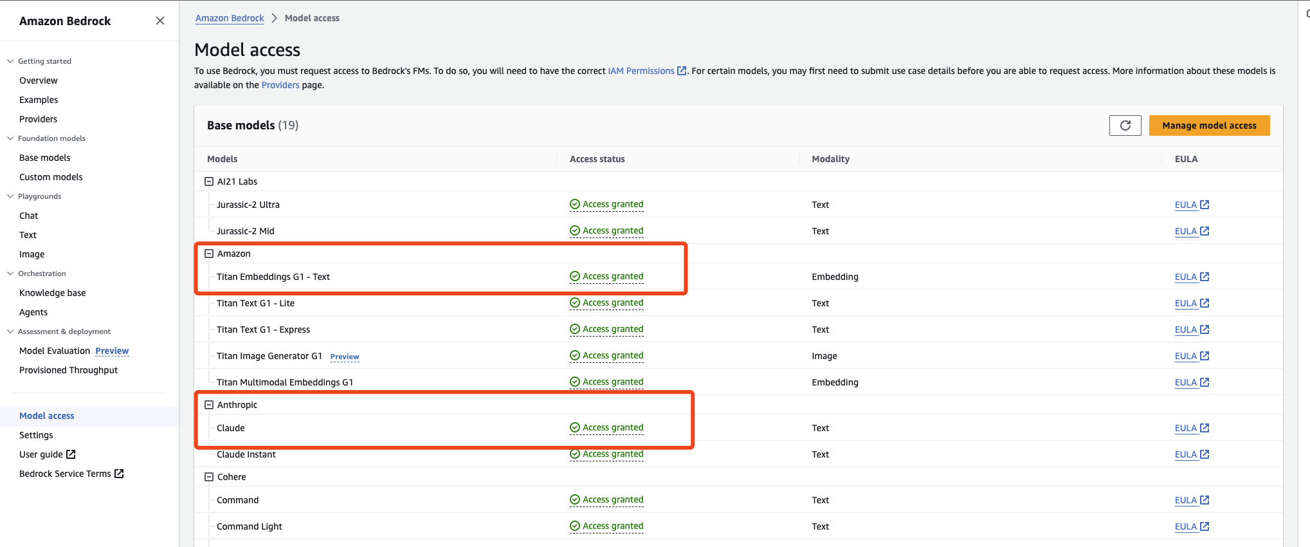Click Access granted status for Command Light
1310x547 pixels.
tap(606, 526)
